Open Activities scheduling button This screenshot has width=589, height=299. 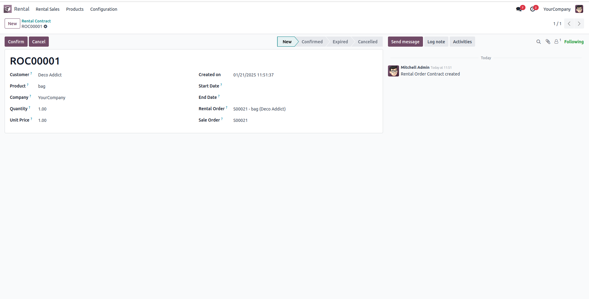462,42
